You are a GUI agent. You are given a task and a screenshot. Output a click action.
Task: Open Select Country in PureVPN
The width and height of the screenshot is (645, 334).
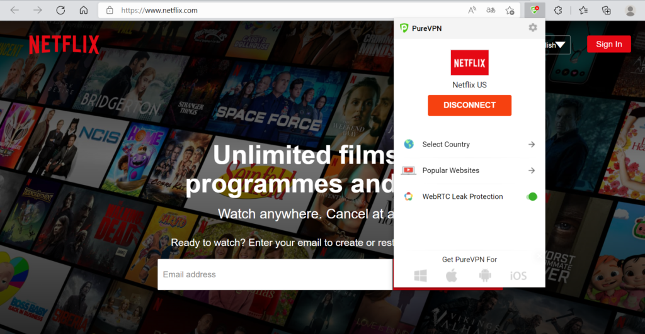click(469, 144)
